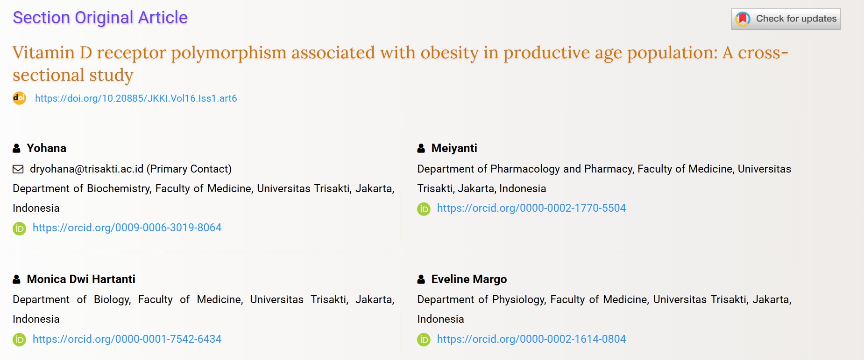The width and height of the screenshot is (864, 360).
Task: Open Eveline Margo's ORCID link ending 0804
Action: 531,339
